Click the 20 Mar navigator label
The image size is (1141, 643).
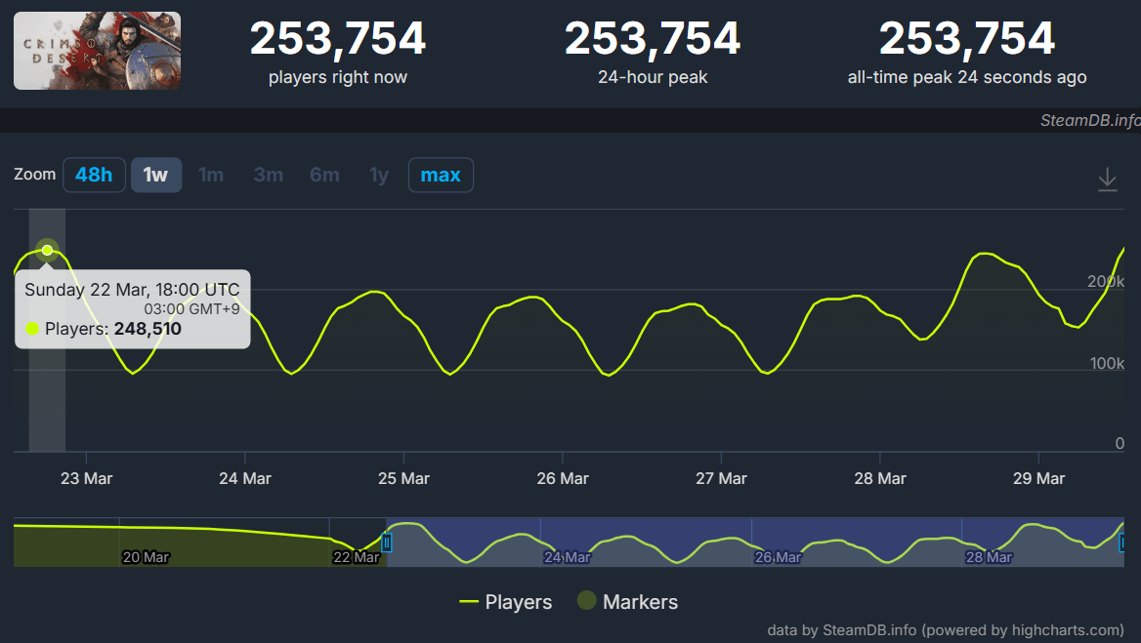(x=146, y=557)
